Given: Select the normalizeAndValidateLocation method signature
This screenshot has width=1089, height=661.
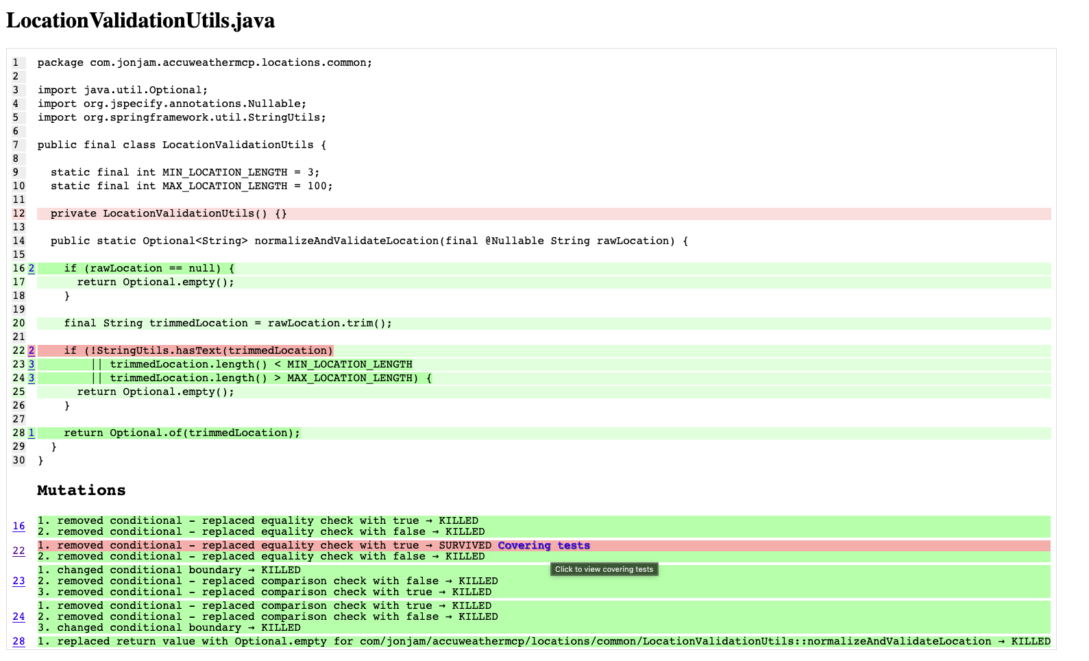Looking at the screenshot, I should pos(369,241).
